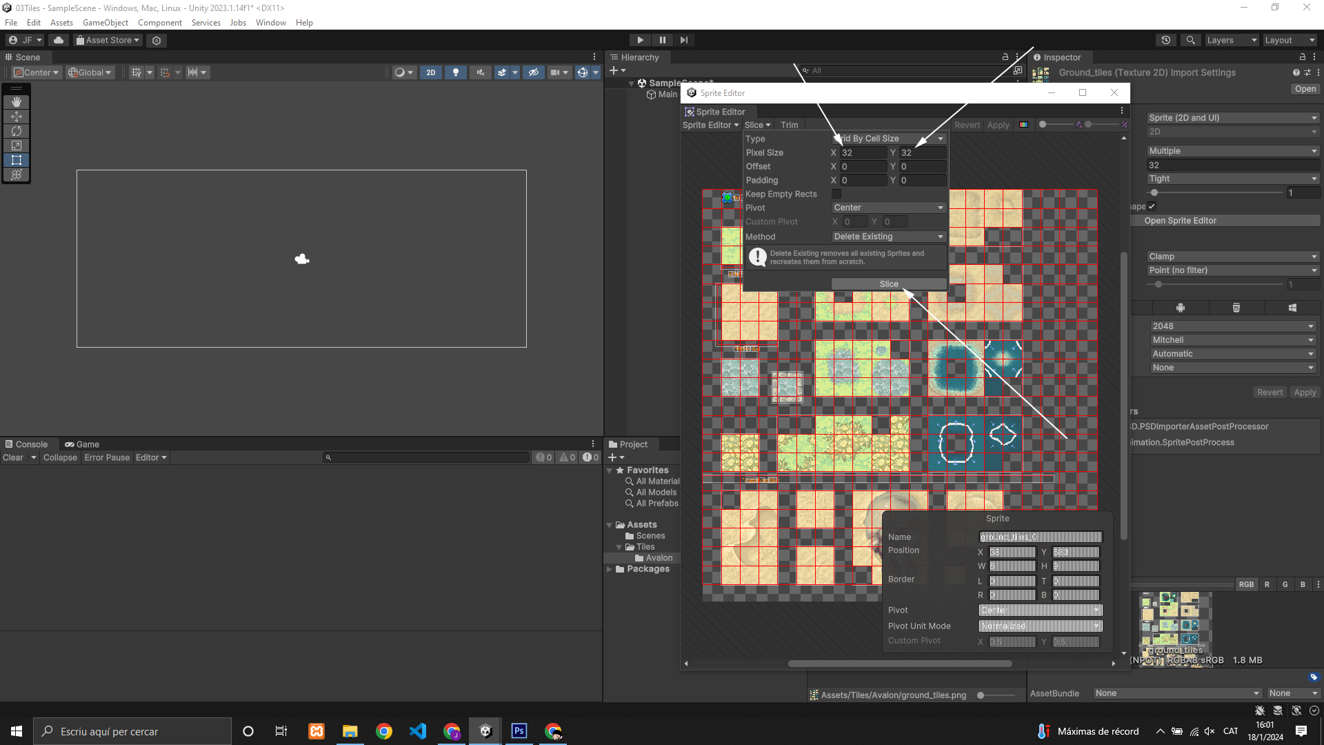Click the Open Sprite Editor button

click(x=1181, y=221)
